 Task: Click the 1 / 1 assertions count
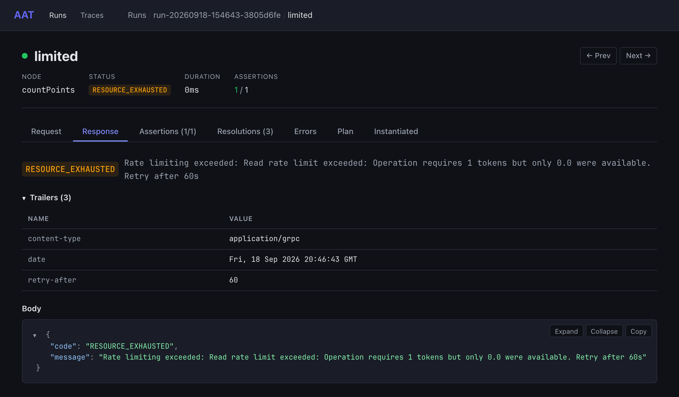click(x=241, y=90)
